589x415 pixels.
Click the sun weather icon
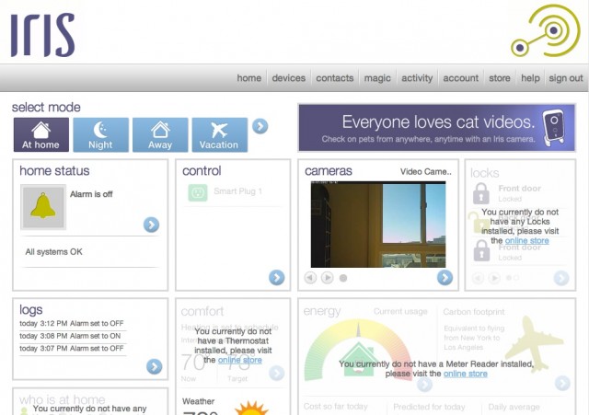[251, 409]
